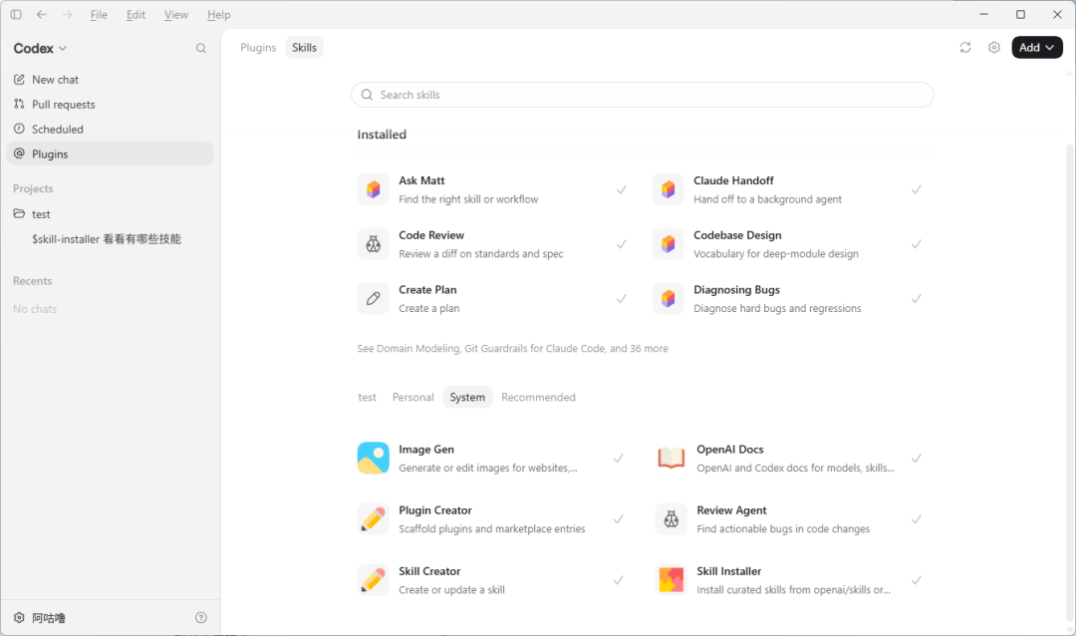Open the Review Agent skill title

pos(731,510)
